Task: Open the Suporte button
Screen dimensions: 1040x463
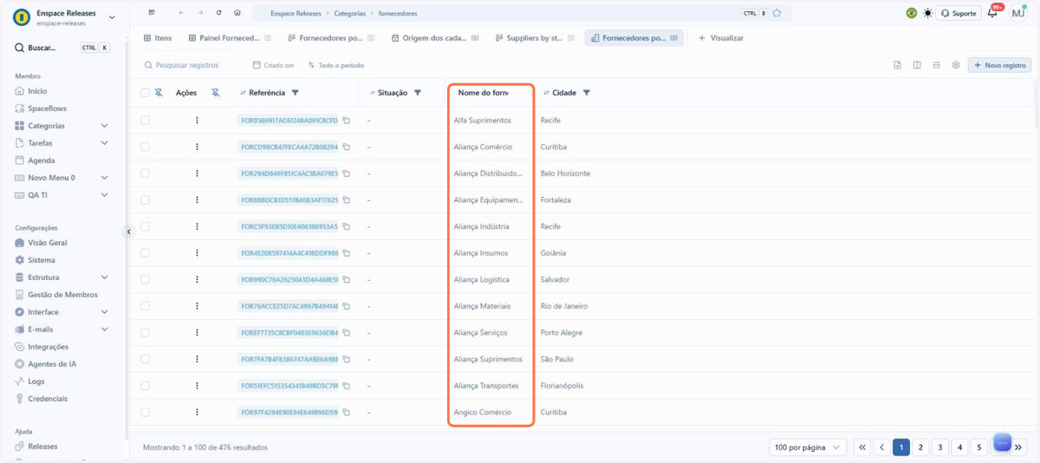Action: [959, 13]
